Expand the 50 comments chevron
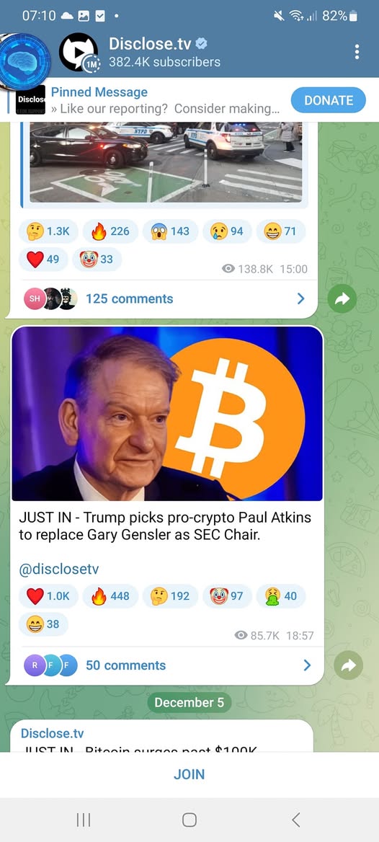The height and width of the screenshot is (842, 379). tap(307, 665)
